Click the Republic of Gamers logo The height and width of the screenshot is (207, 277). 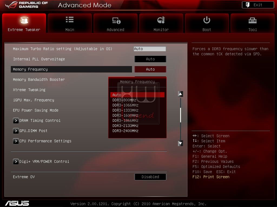pos(27,5)
